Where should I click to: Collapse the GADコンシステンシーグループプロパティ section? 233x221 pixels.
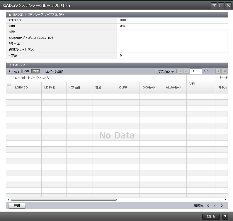pos(10,15)
